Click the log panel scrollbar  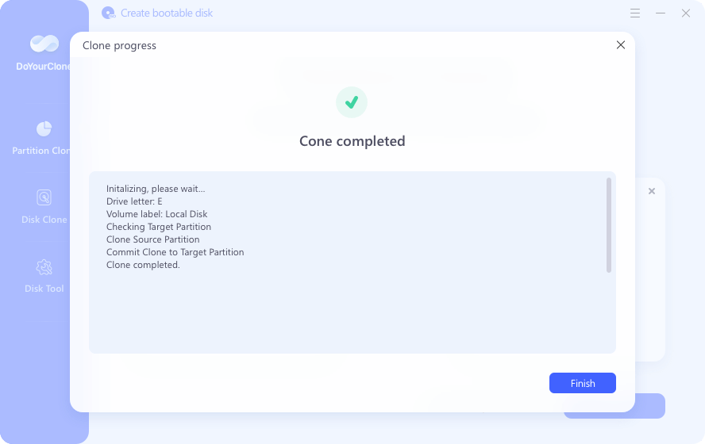click(609, 225)
